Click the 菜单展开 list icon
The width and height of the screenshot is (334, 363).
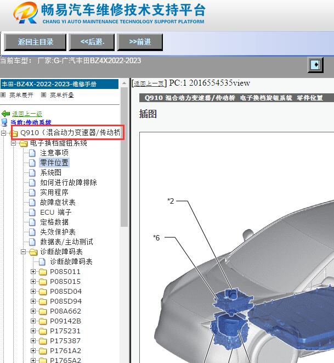3,94
